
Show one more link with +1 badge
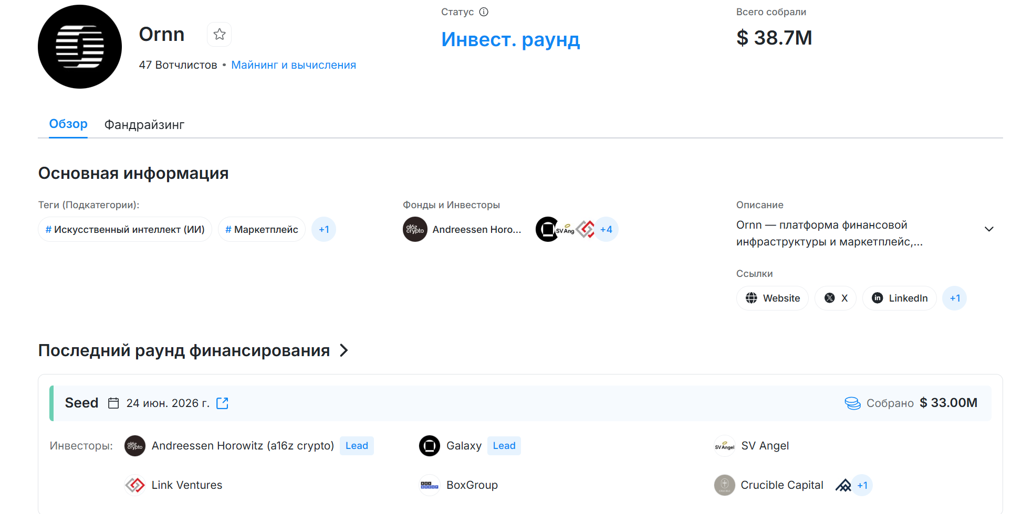[x=955, y=298]
